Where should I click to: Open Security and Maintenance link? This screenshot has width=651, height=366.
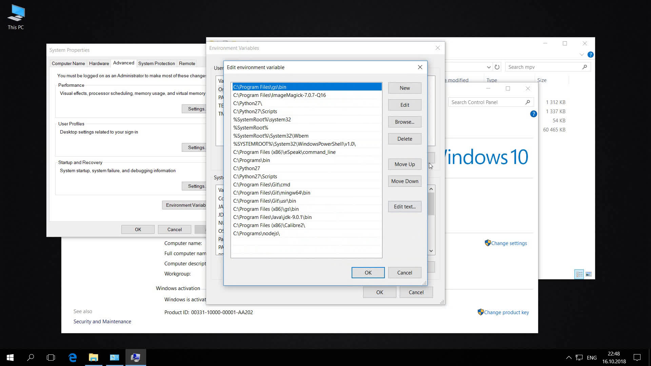click(x=102, y=321)
